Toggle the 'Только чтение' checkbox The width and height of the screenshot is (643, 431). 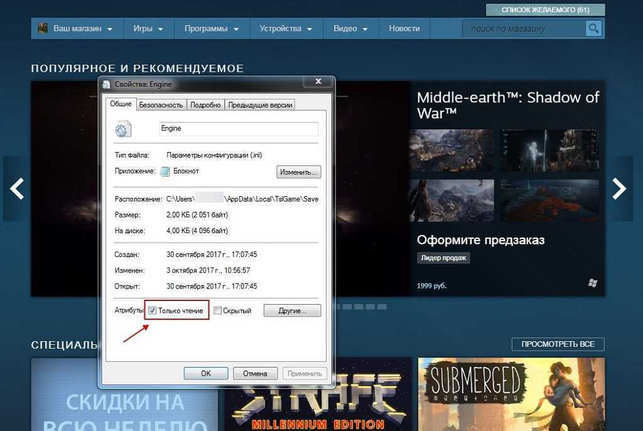(152, 310)
